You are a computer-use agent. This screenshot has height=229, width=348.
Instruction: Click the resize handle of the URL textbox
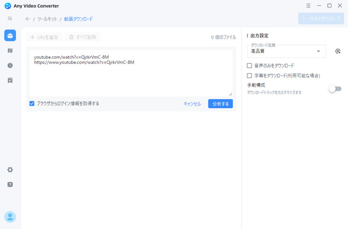pos(231,94)
